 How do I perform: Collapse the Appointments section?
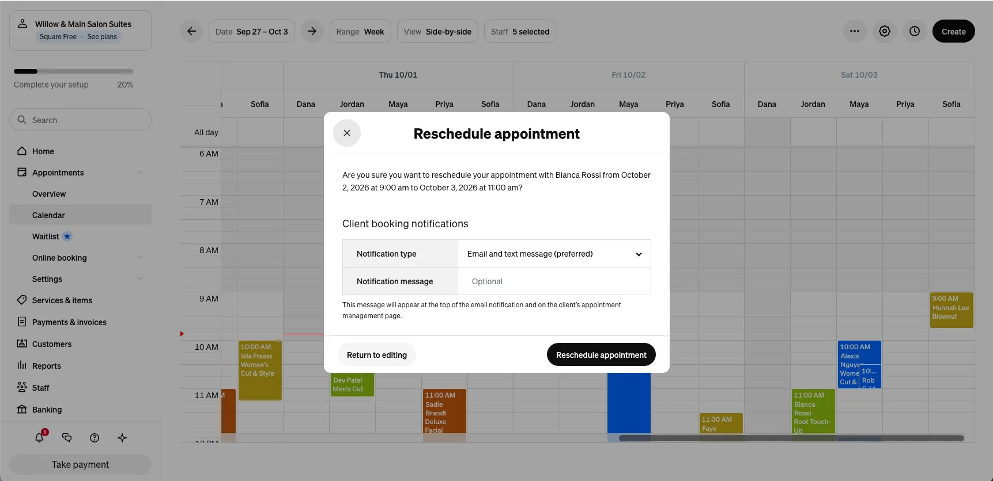click(140, 173)
